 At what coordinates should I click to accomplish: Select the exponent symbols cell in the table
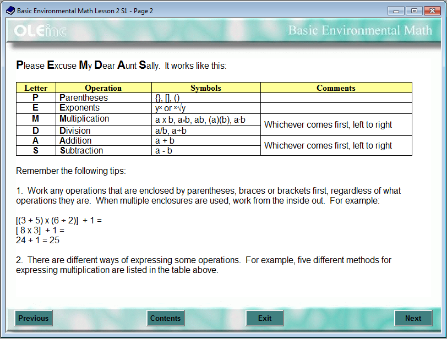pyautogui.click(x=205, y=108)
